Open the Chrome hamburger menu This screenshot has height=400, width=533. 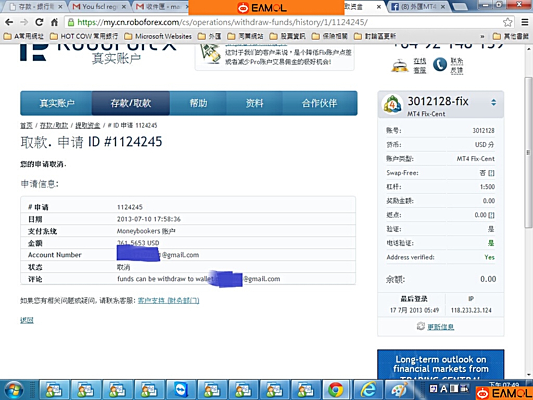(x=525, y=22)
